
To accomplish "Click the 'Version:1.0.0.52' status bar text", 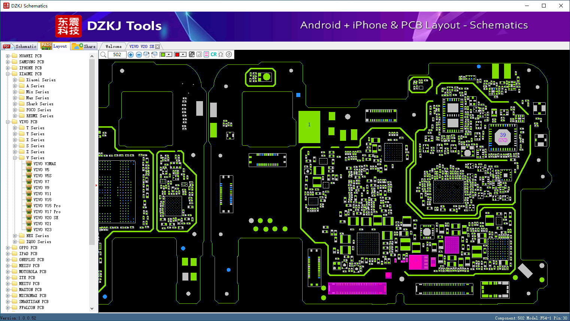I will 18,318.
